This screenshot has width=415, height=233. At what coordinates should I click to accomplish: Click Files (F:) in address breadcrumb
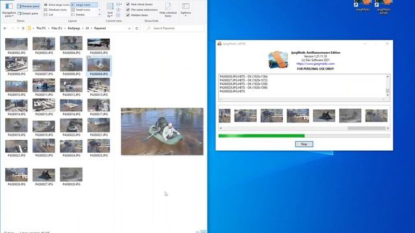tap(56, 28)
